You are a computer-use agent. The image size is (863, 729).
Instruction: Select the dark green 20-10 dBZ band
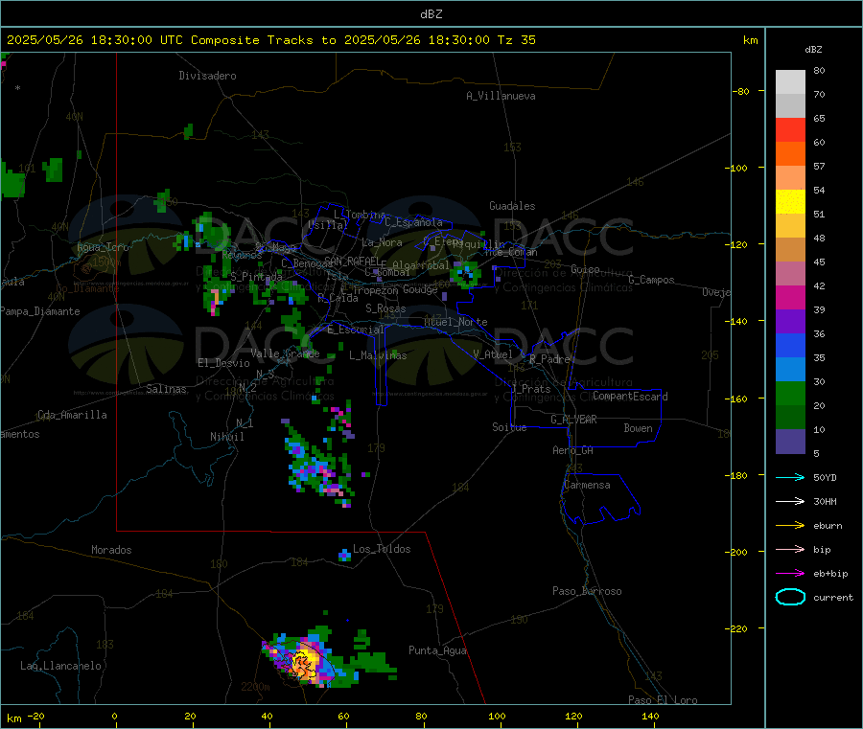[x=790, y=418]
